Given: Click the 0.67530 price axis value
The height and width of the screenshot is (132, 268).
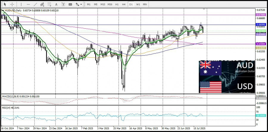Looking at the screenshot, I should pyautogui.click(x=261, y=10).
